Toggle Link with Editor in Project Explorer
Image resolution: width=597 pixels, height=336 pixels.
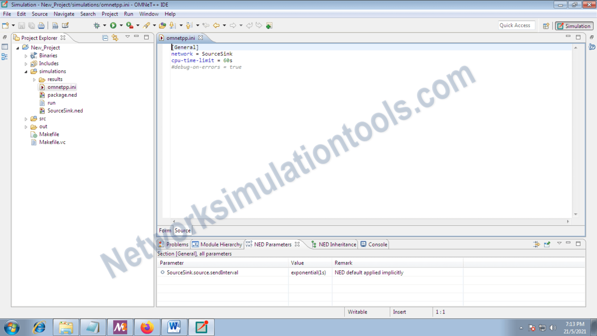point(115,37)
